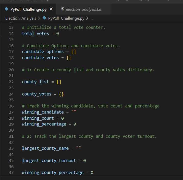Click the candidate_options variable name
Image resolution: width=183 pixels, height=180 pixels.
point(43,52)
